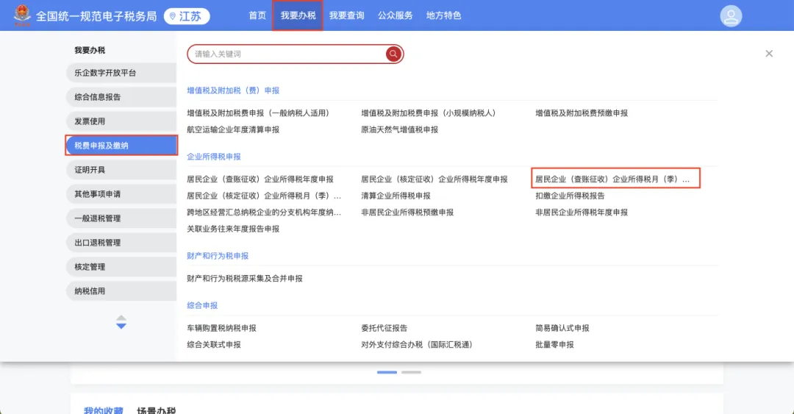
Task: Open the 地方特色 top menu
Action: 443,15
